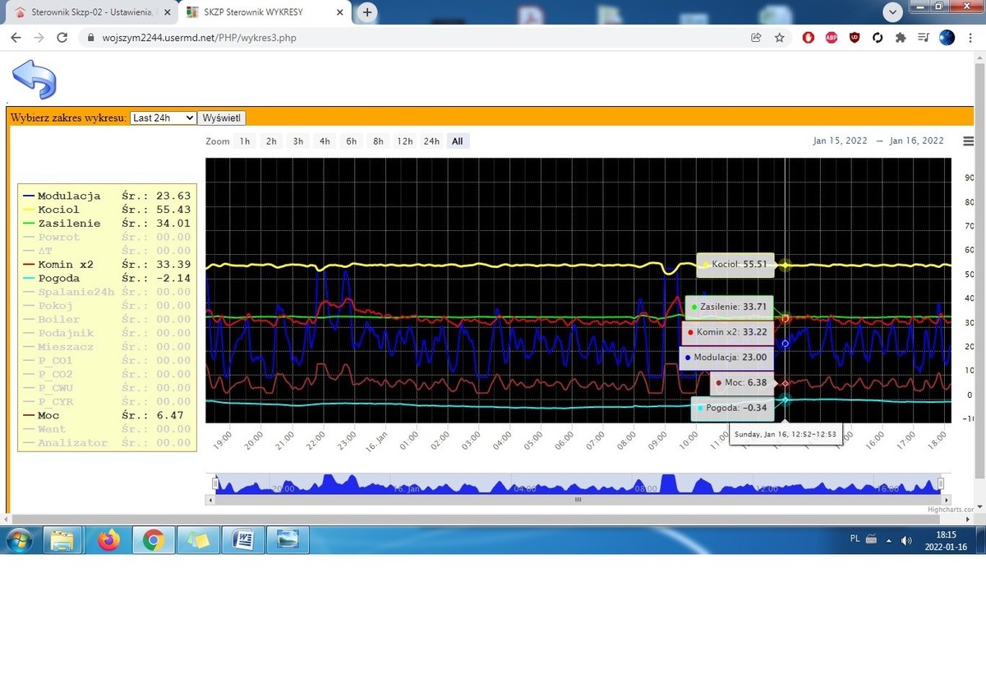Open Firefox from the taskbar
986x693 pixels.
point(108,540)
